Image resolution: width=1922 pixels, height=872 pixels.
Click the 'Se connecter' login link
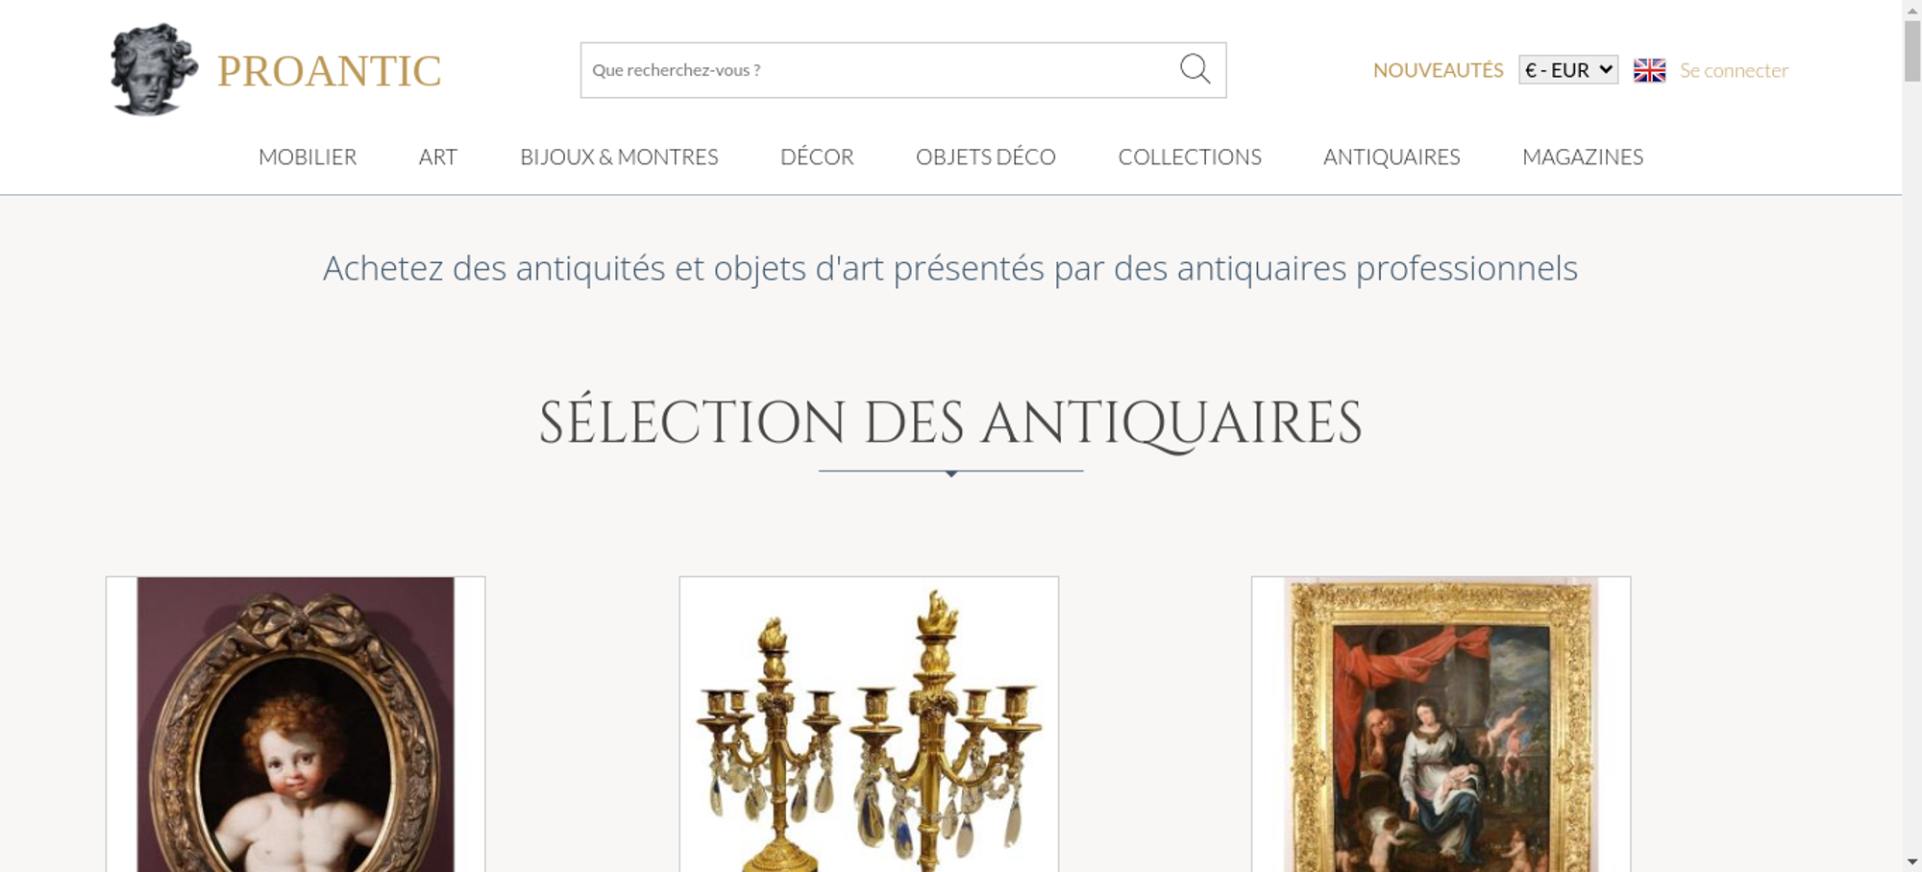pyautogui.click(x=1734, y=70)
